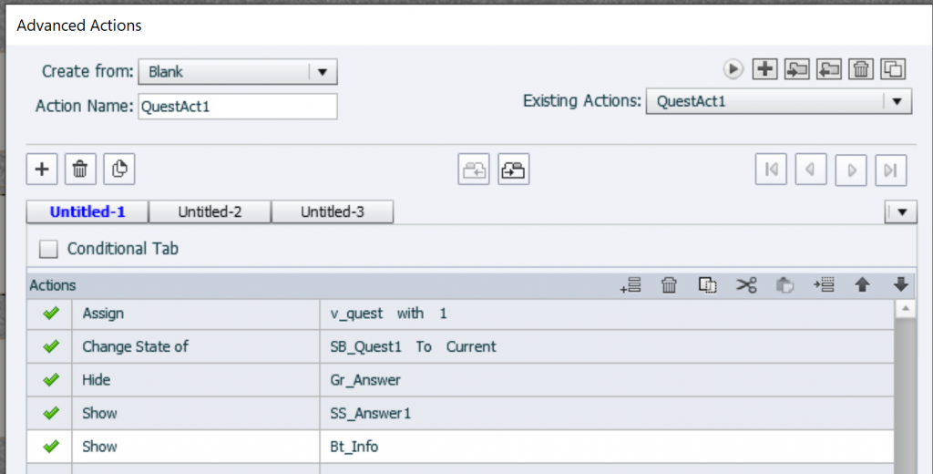This screenshot has height=474, width=933.
Task: Toggle green checkmark on Hide Gr_Answer row
Action: (51, 379)
